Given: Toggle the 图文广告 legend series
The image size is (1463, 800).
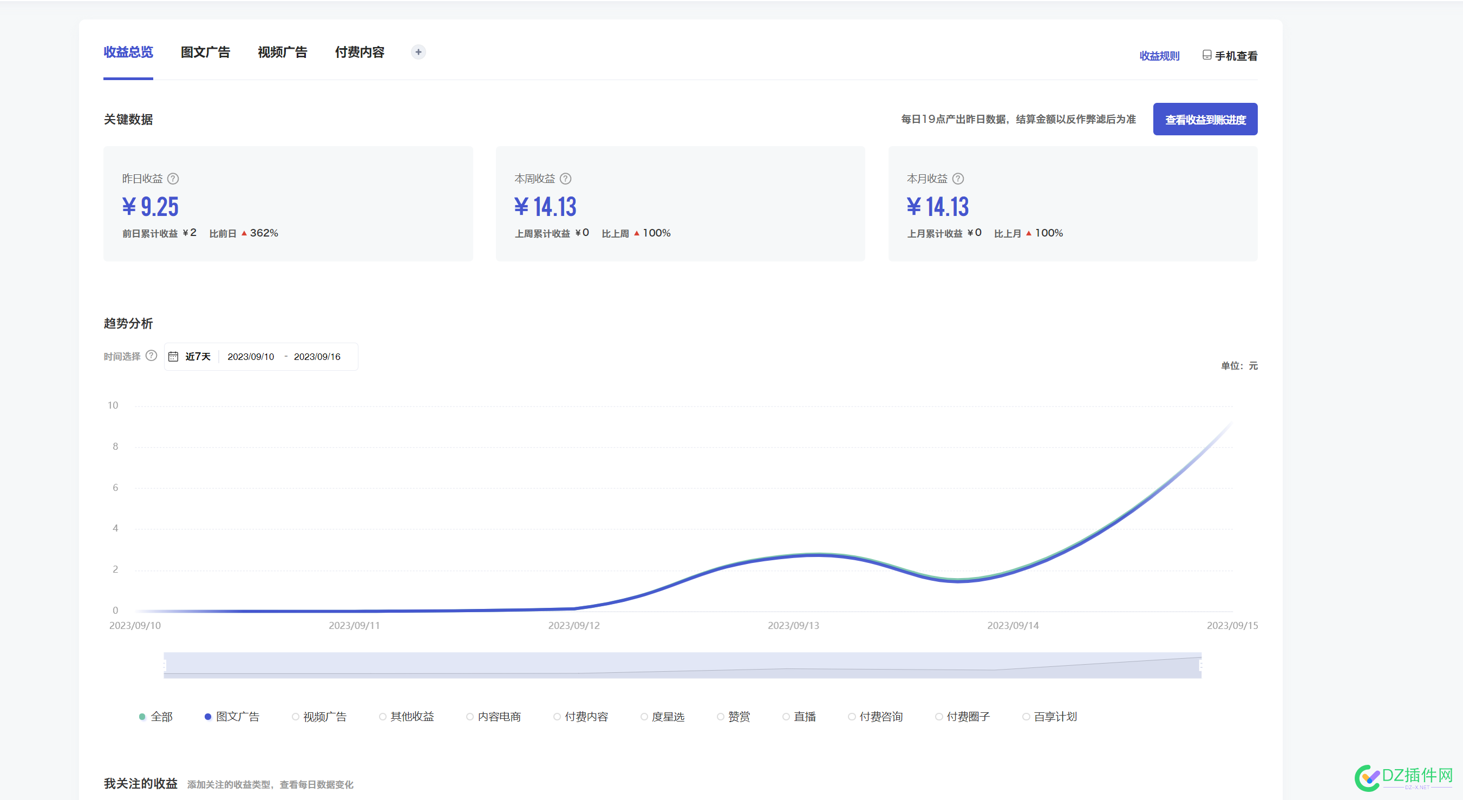Looking at the screenshot, I should pyautogui.click(x=232, y=717).
